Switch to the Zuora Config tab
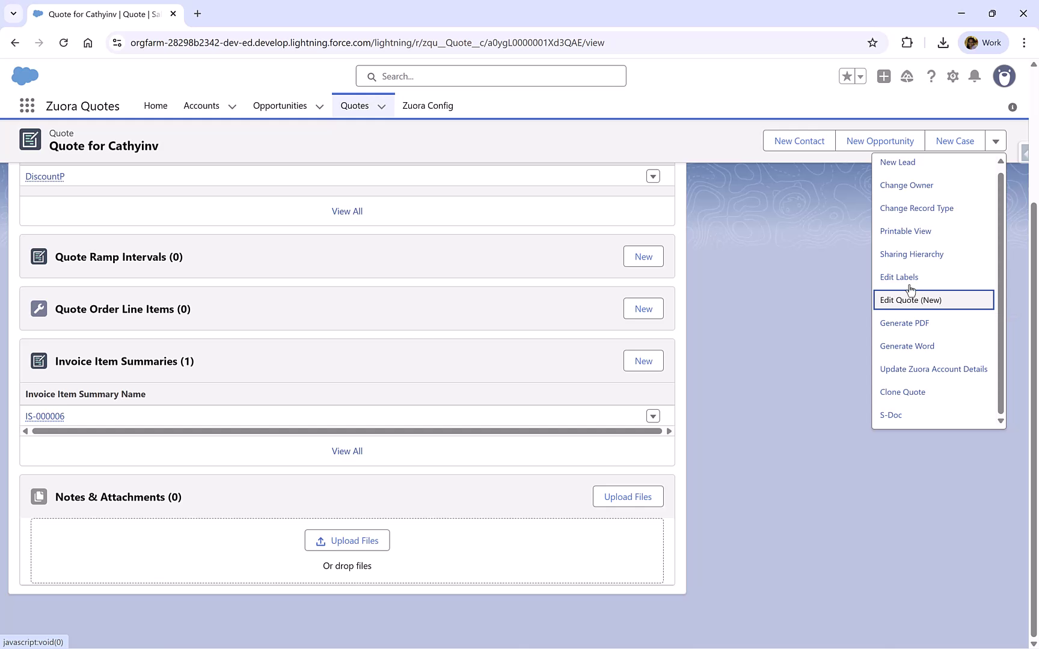This screenshot has height=649, width=1039. coord(428,105)
